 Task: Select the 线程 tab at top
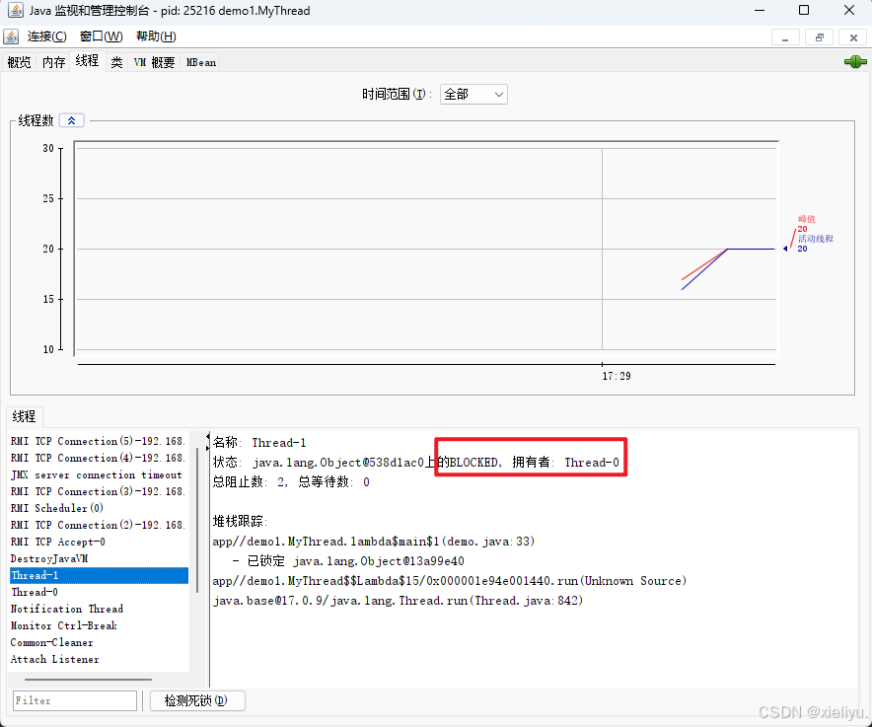(88, 60)
